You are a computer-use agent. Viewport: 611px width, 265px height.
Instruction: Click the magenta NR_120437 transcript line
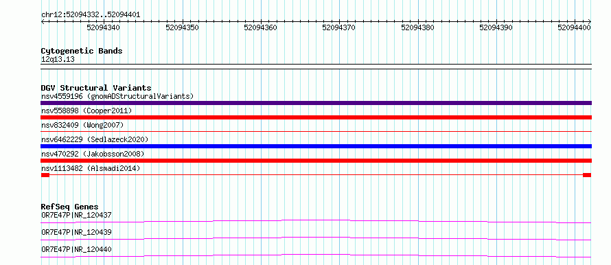[x=316, y=221]
